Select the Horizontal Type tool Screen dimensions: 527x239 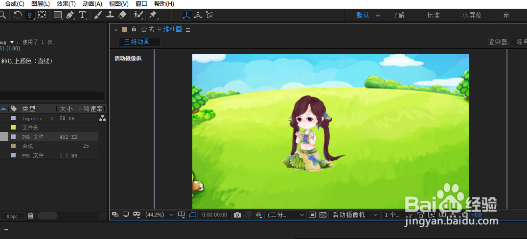point(82,15)
